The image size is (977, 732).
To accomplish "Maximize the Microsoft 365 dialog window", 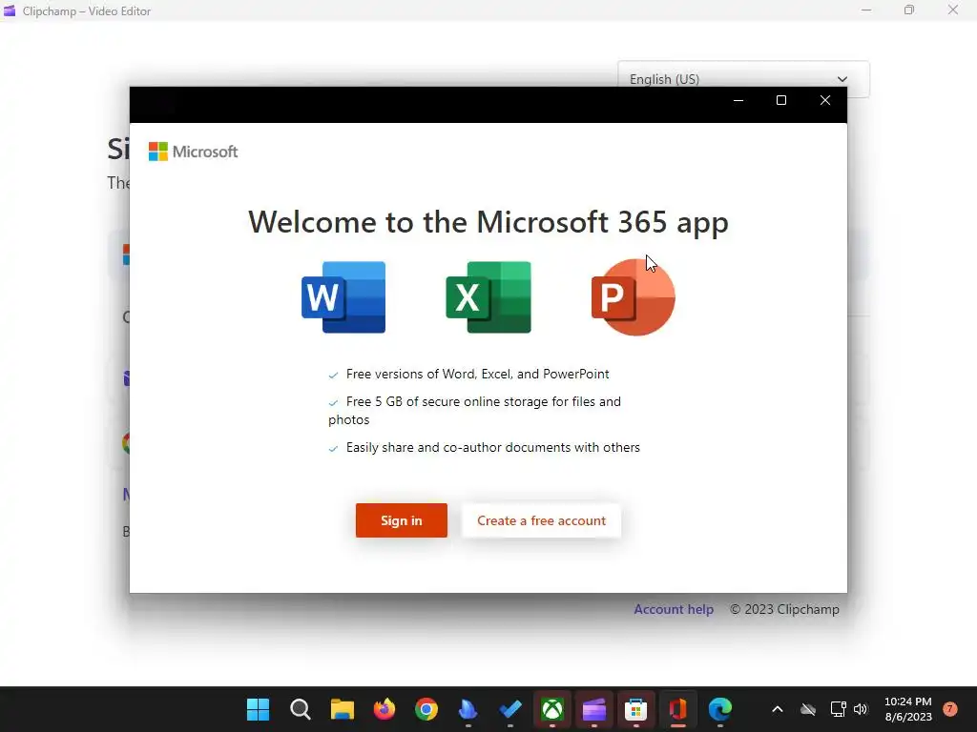I will tap(781, 100).
